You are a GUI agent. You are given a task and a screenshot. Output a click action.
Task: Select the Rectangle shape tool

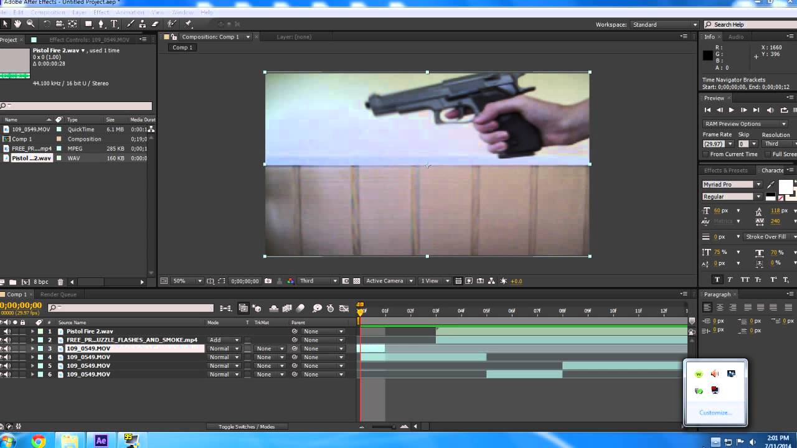(x=88, y=24)
